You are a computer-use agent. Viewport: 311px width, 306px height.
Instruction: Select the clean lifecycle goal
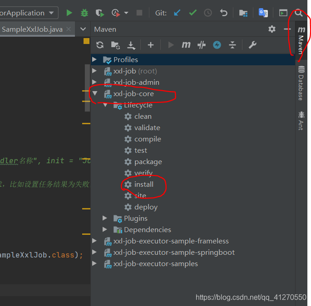(143, 117)
